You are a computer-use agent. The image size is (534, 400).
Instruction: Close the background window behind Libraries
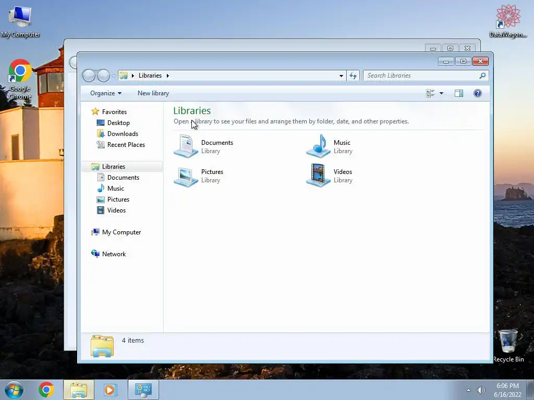click(x=468, y=48)
